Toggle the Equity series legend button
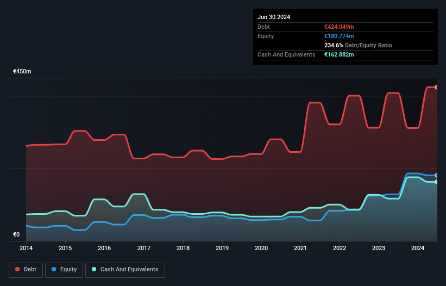The height and width of the screenshot is (286, 446). click(x=64, y=270)
